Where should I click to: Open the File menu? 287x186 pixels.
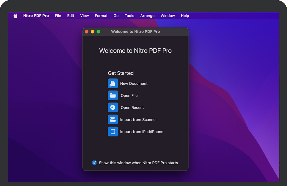[58, 16]
